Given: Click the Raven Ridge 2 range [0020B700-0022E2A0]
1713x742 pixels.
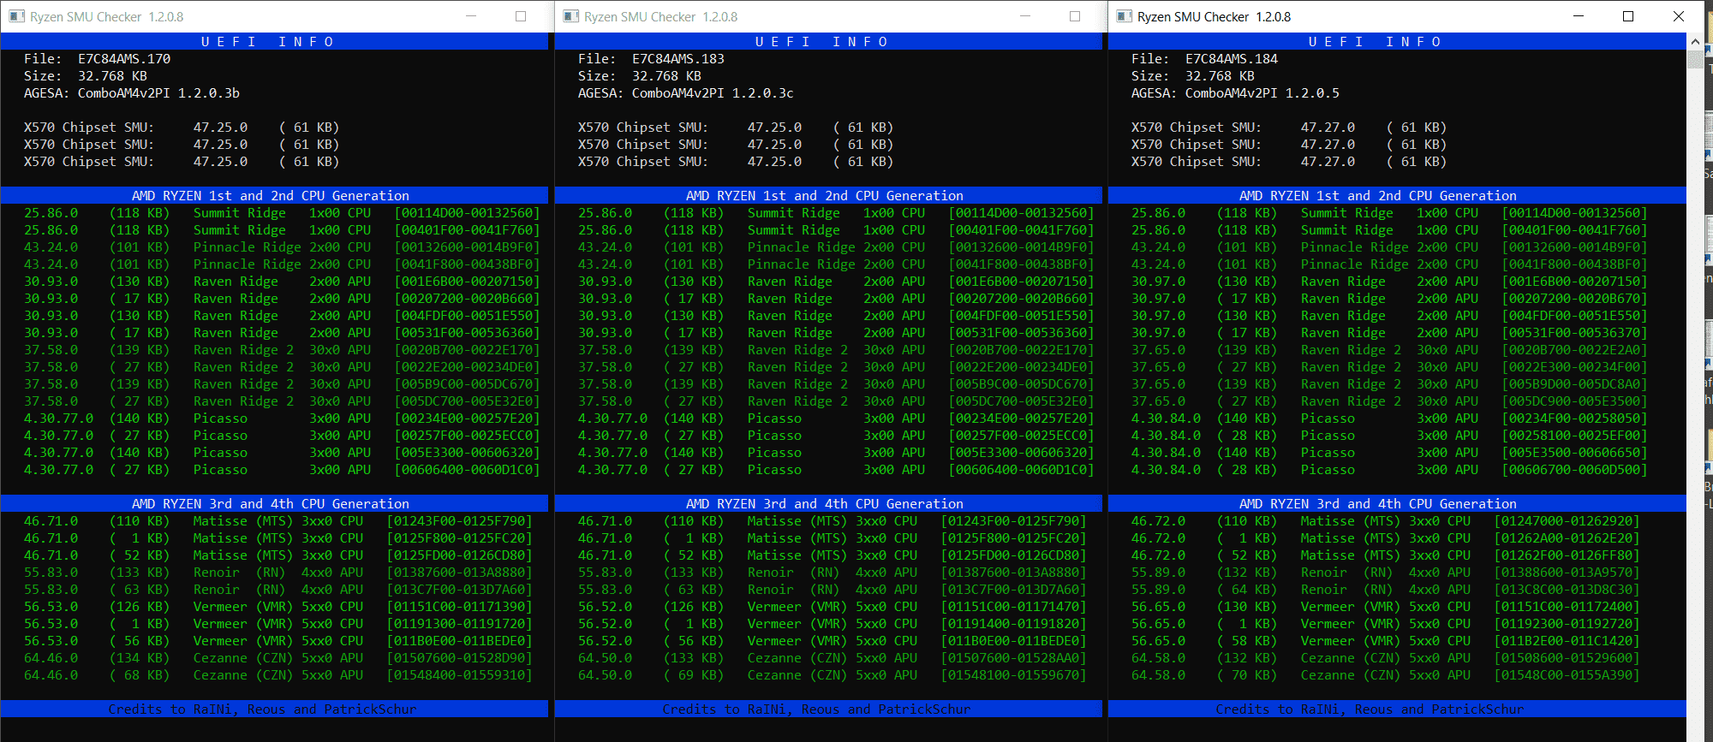Looking at the screenshot, I should [x=1574, y=350].
